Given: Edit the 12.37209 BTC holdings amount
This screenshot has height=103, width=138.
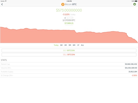Looking at the screenshot, I should click(x=69, y=20).
